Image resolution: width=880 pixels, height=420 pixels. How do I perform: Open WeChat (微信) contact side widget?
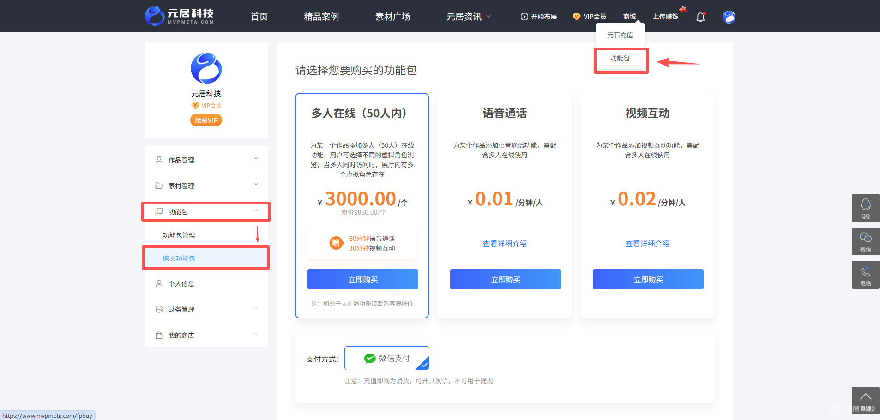click(865, 241)
